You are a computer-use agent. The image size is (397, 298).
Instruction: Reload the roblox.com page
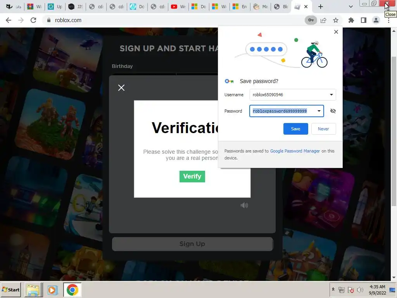33,20
